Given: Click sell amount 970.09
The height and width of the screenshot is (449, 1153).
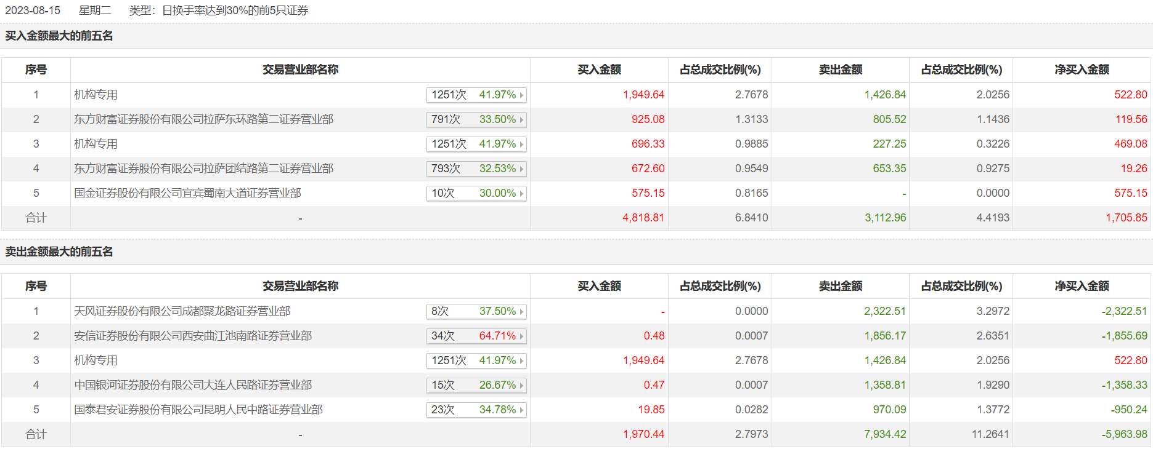Looking at the screenshot, I should [x=889, y=410].
